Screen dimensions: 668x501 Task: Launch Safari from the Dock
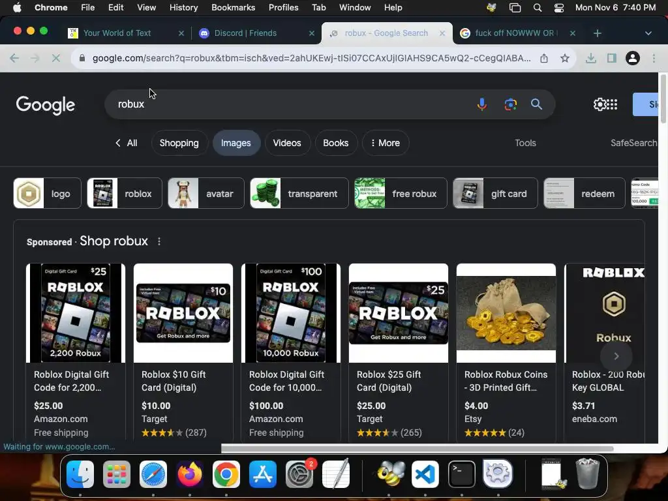point(153,474)
